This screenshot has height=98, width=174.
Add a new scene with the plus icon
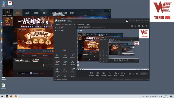tap(75, 25)
